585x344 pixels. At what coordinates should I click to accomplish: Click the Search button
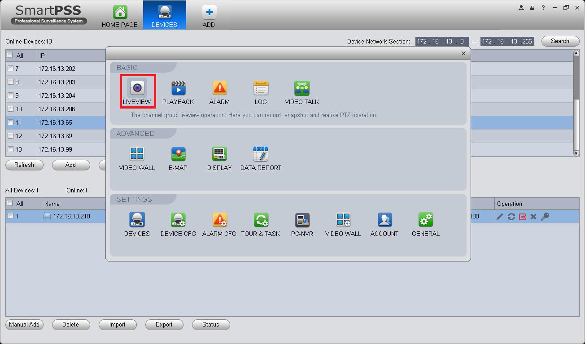(x=560, y=41)
